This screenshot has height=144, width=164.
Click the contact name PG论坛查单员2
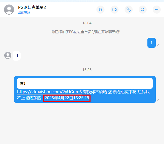click(32, 8)
